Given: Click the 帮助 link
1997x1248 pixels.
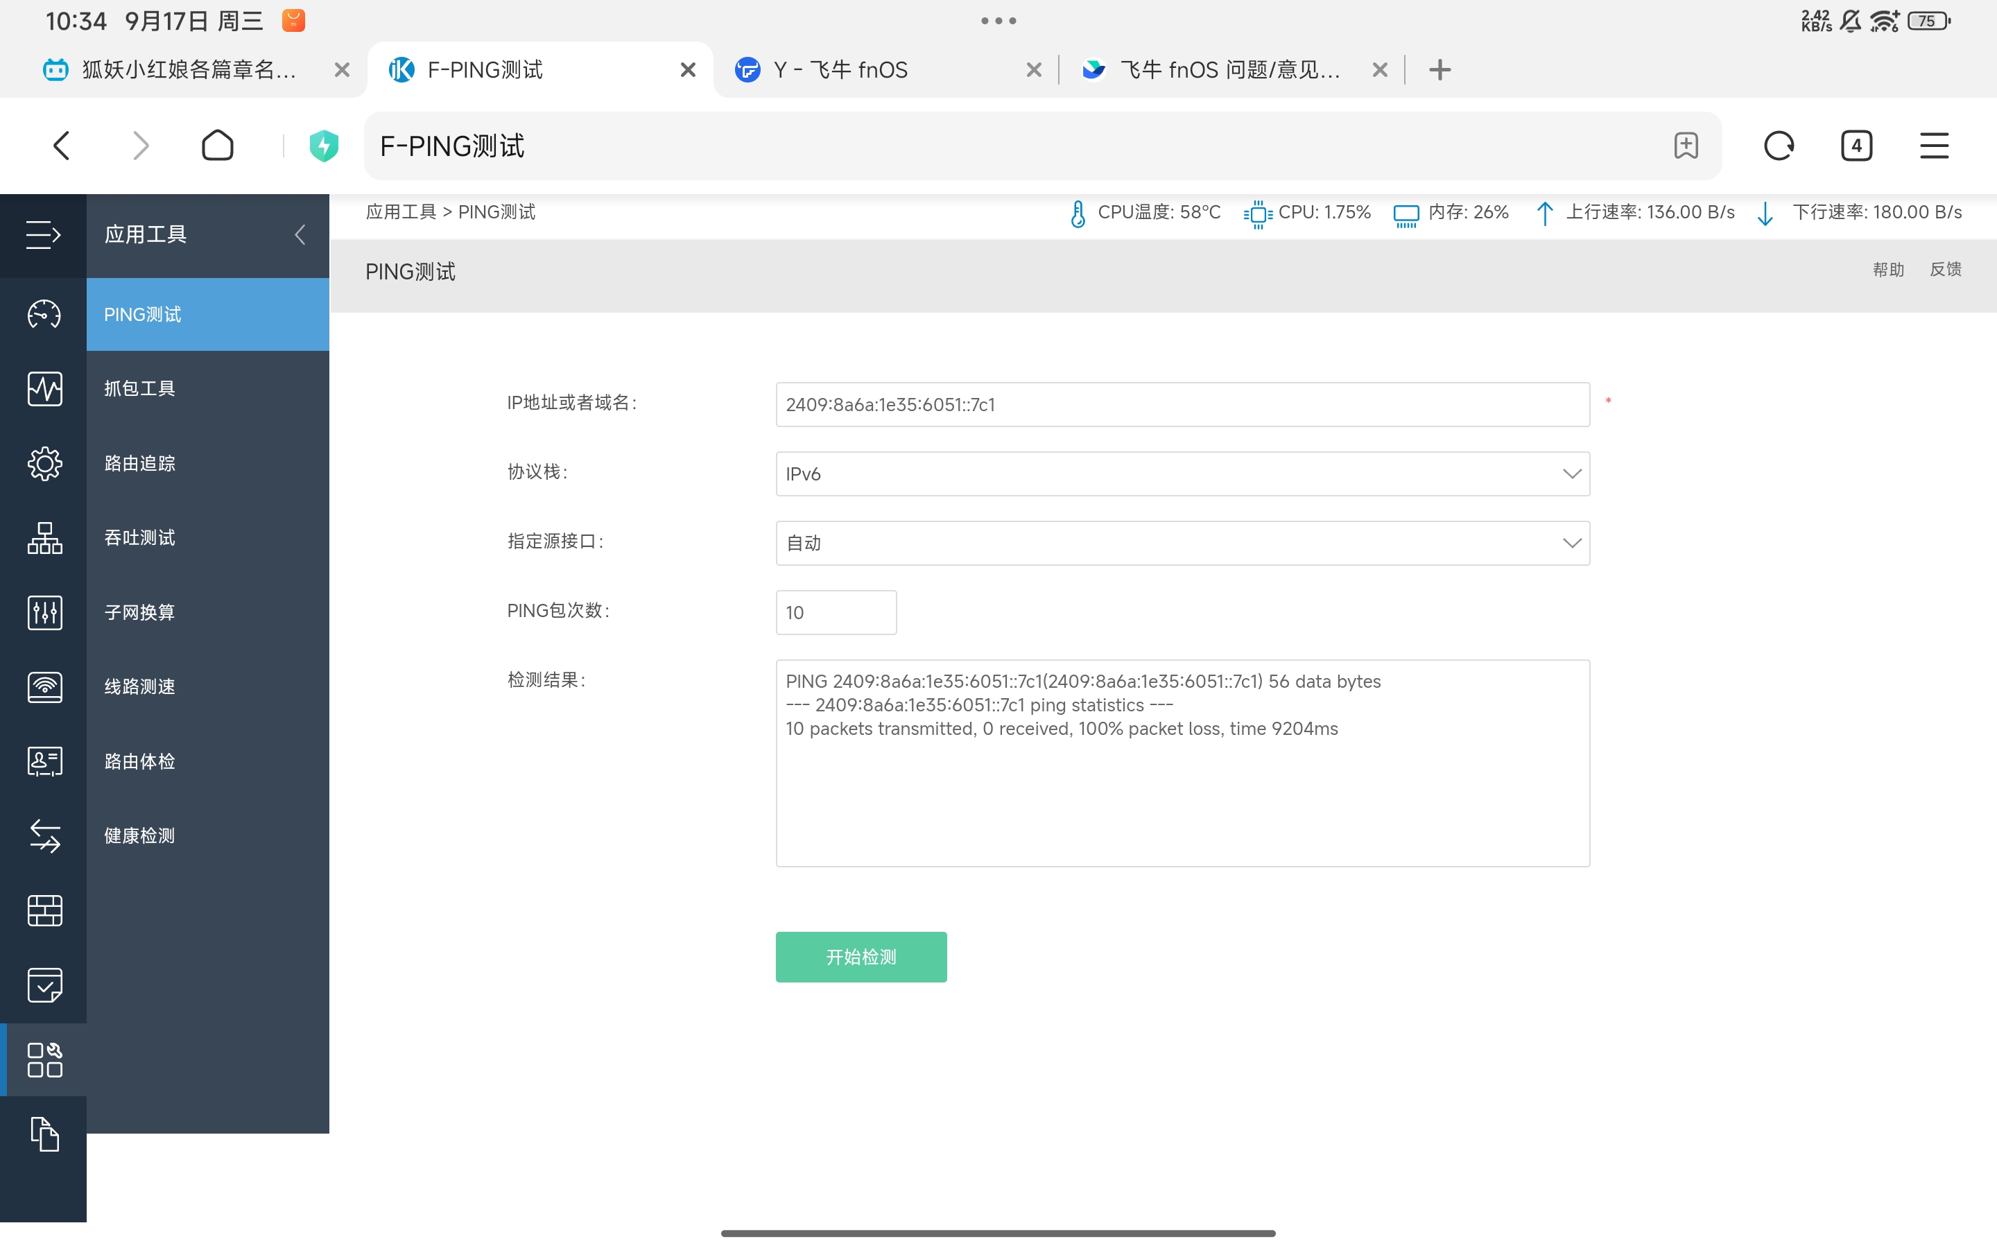Looking at the screenshot, I should pyautogui.click(x=1887, y=270).
